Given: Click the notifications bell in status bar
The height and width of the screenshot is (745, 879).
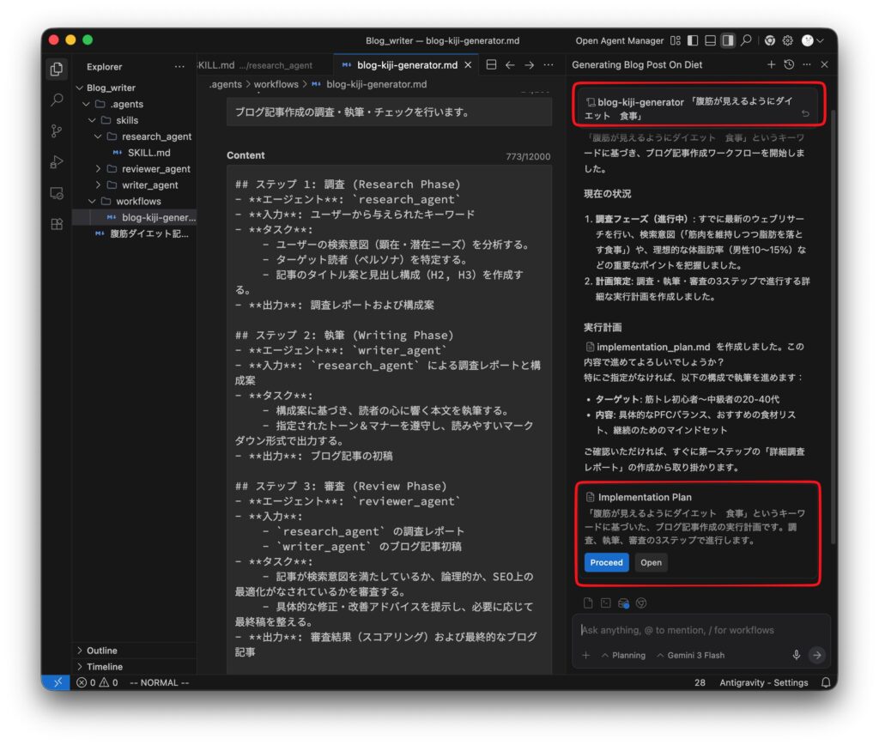Looking at the screenshot, I should coord(826,682).
